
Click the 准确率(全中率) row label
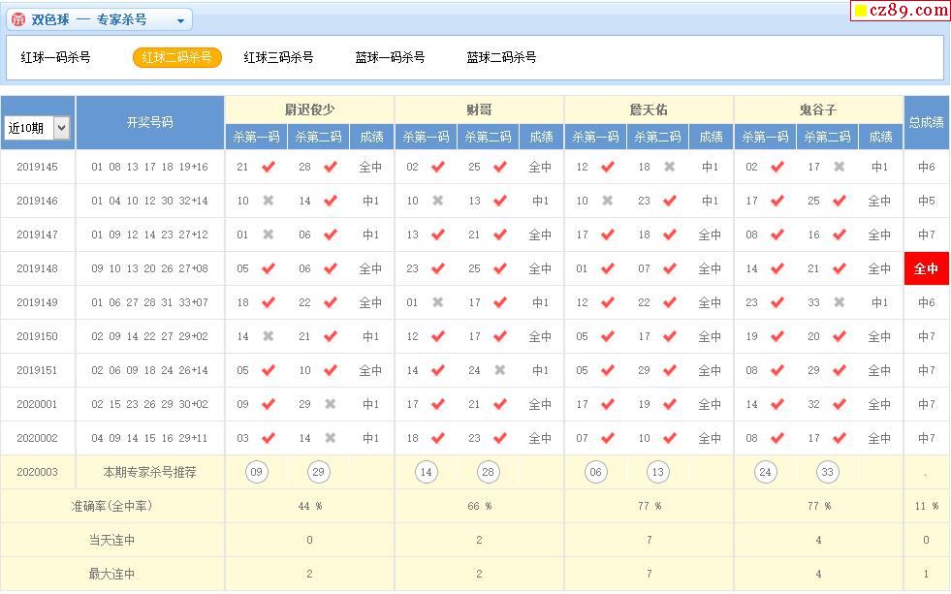click(111, 506)
